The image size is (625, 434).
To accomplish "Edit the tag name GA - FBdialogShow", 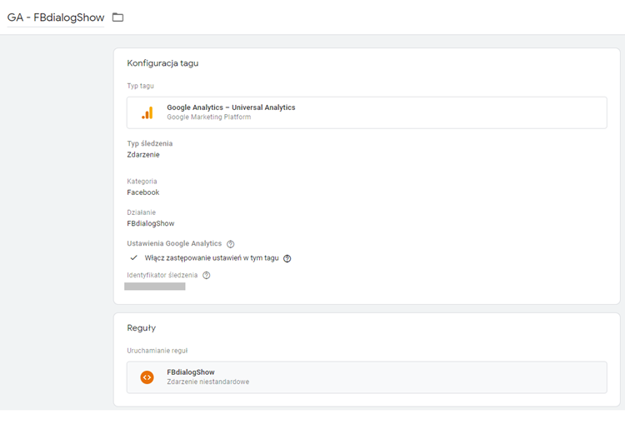I will tap(55, 17).
